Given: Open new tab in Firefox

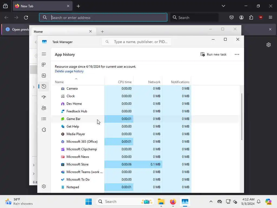Looking at the screenshot, I should (78, 6).
